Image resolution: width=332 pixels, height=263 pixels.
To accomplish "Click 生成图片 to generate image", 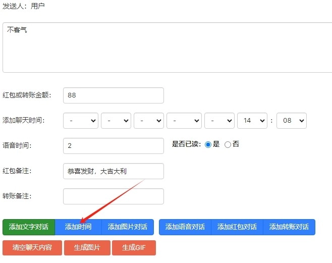I will [x=87, y=248].
